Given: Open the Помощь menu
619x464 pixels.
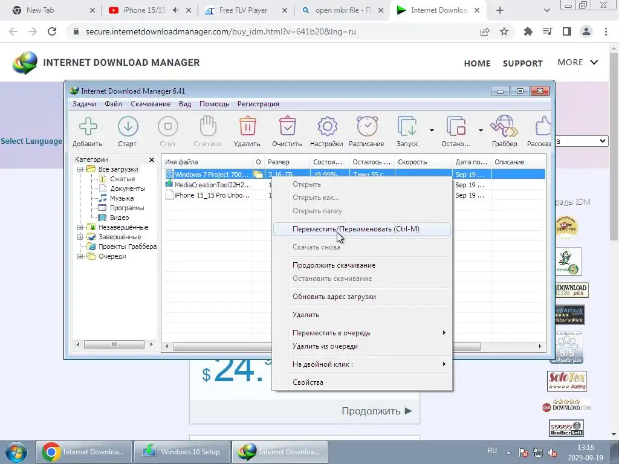Looking at the screenshot, I should pos(214,104).
